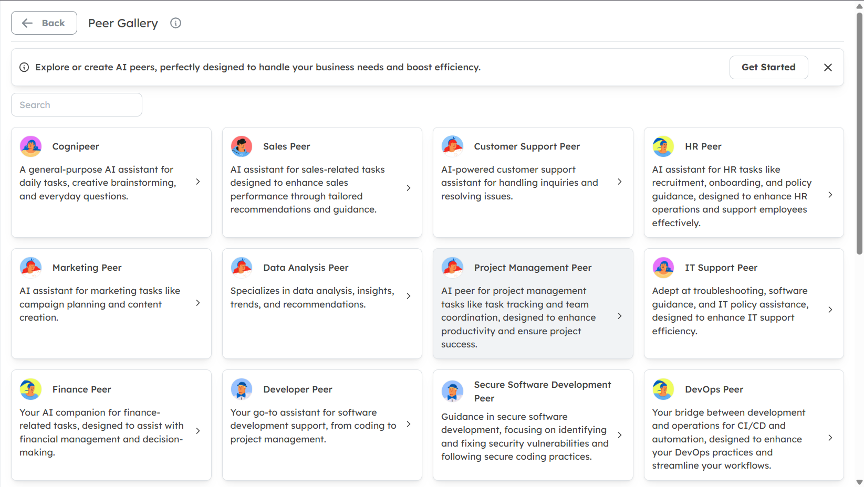Click the Sales Peer avatar icon

click(x=242, y=146)
